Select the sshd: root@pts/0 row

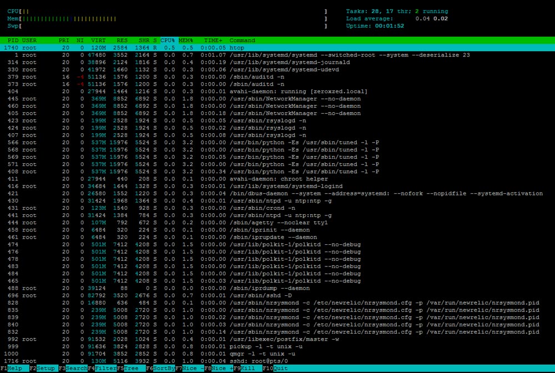(277, 361)
